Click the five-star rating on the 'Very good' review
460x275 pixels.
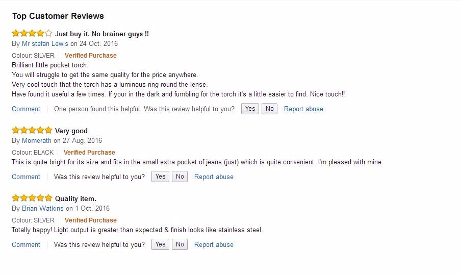32,131
